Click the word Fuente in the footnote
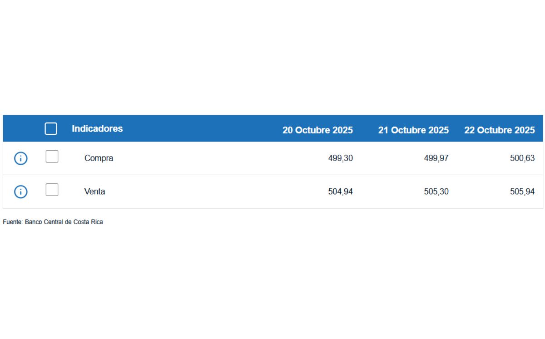Image resolution: width=545 pixels, height=339 pixels. tap(12, 222)
